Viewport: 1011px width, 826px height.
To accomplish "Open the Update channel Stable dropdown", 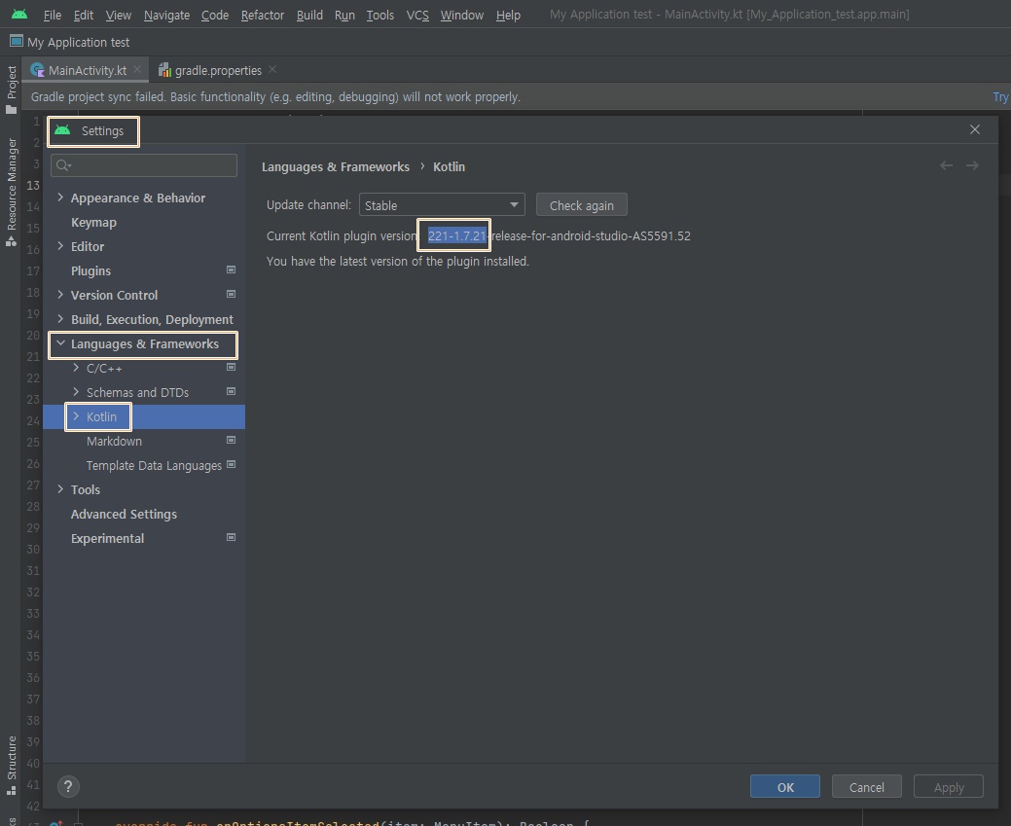I will (x=442, y=205).
